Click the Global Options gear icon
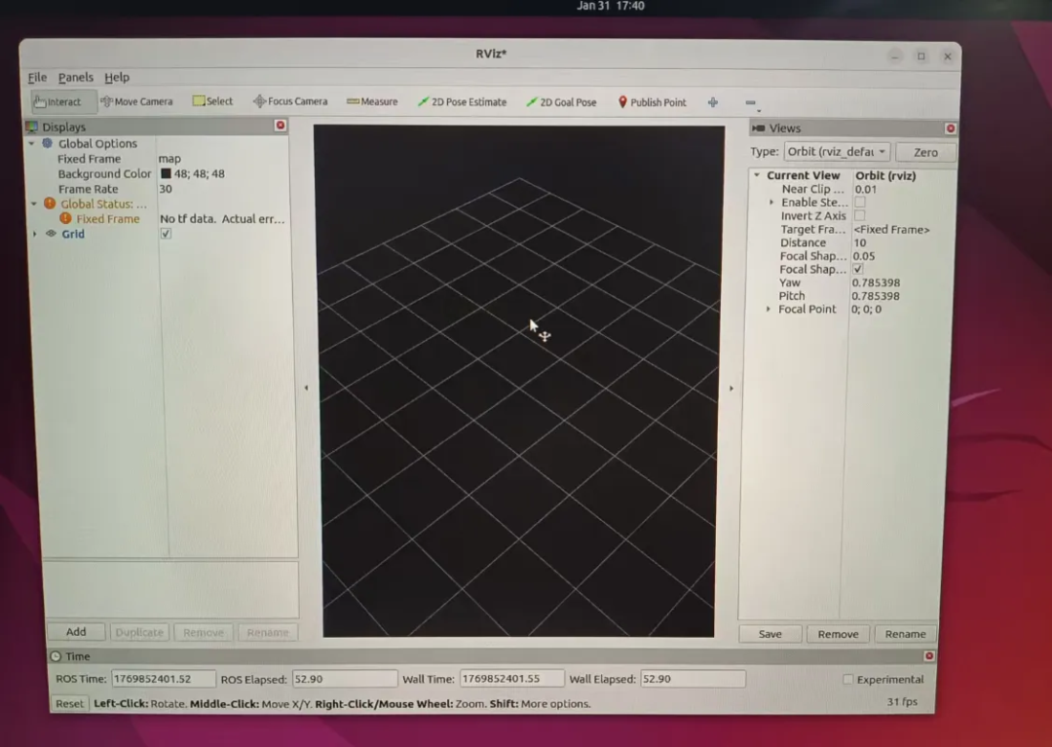The image size is (1052, 747). coord(48,143)
